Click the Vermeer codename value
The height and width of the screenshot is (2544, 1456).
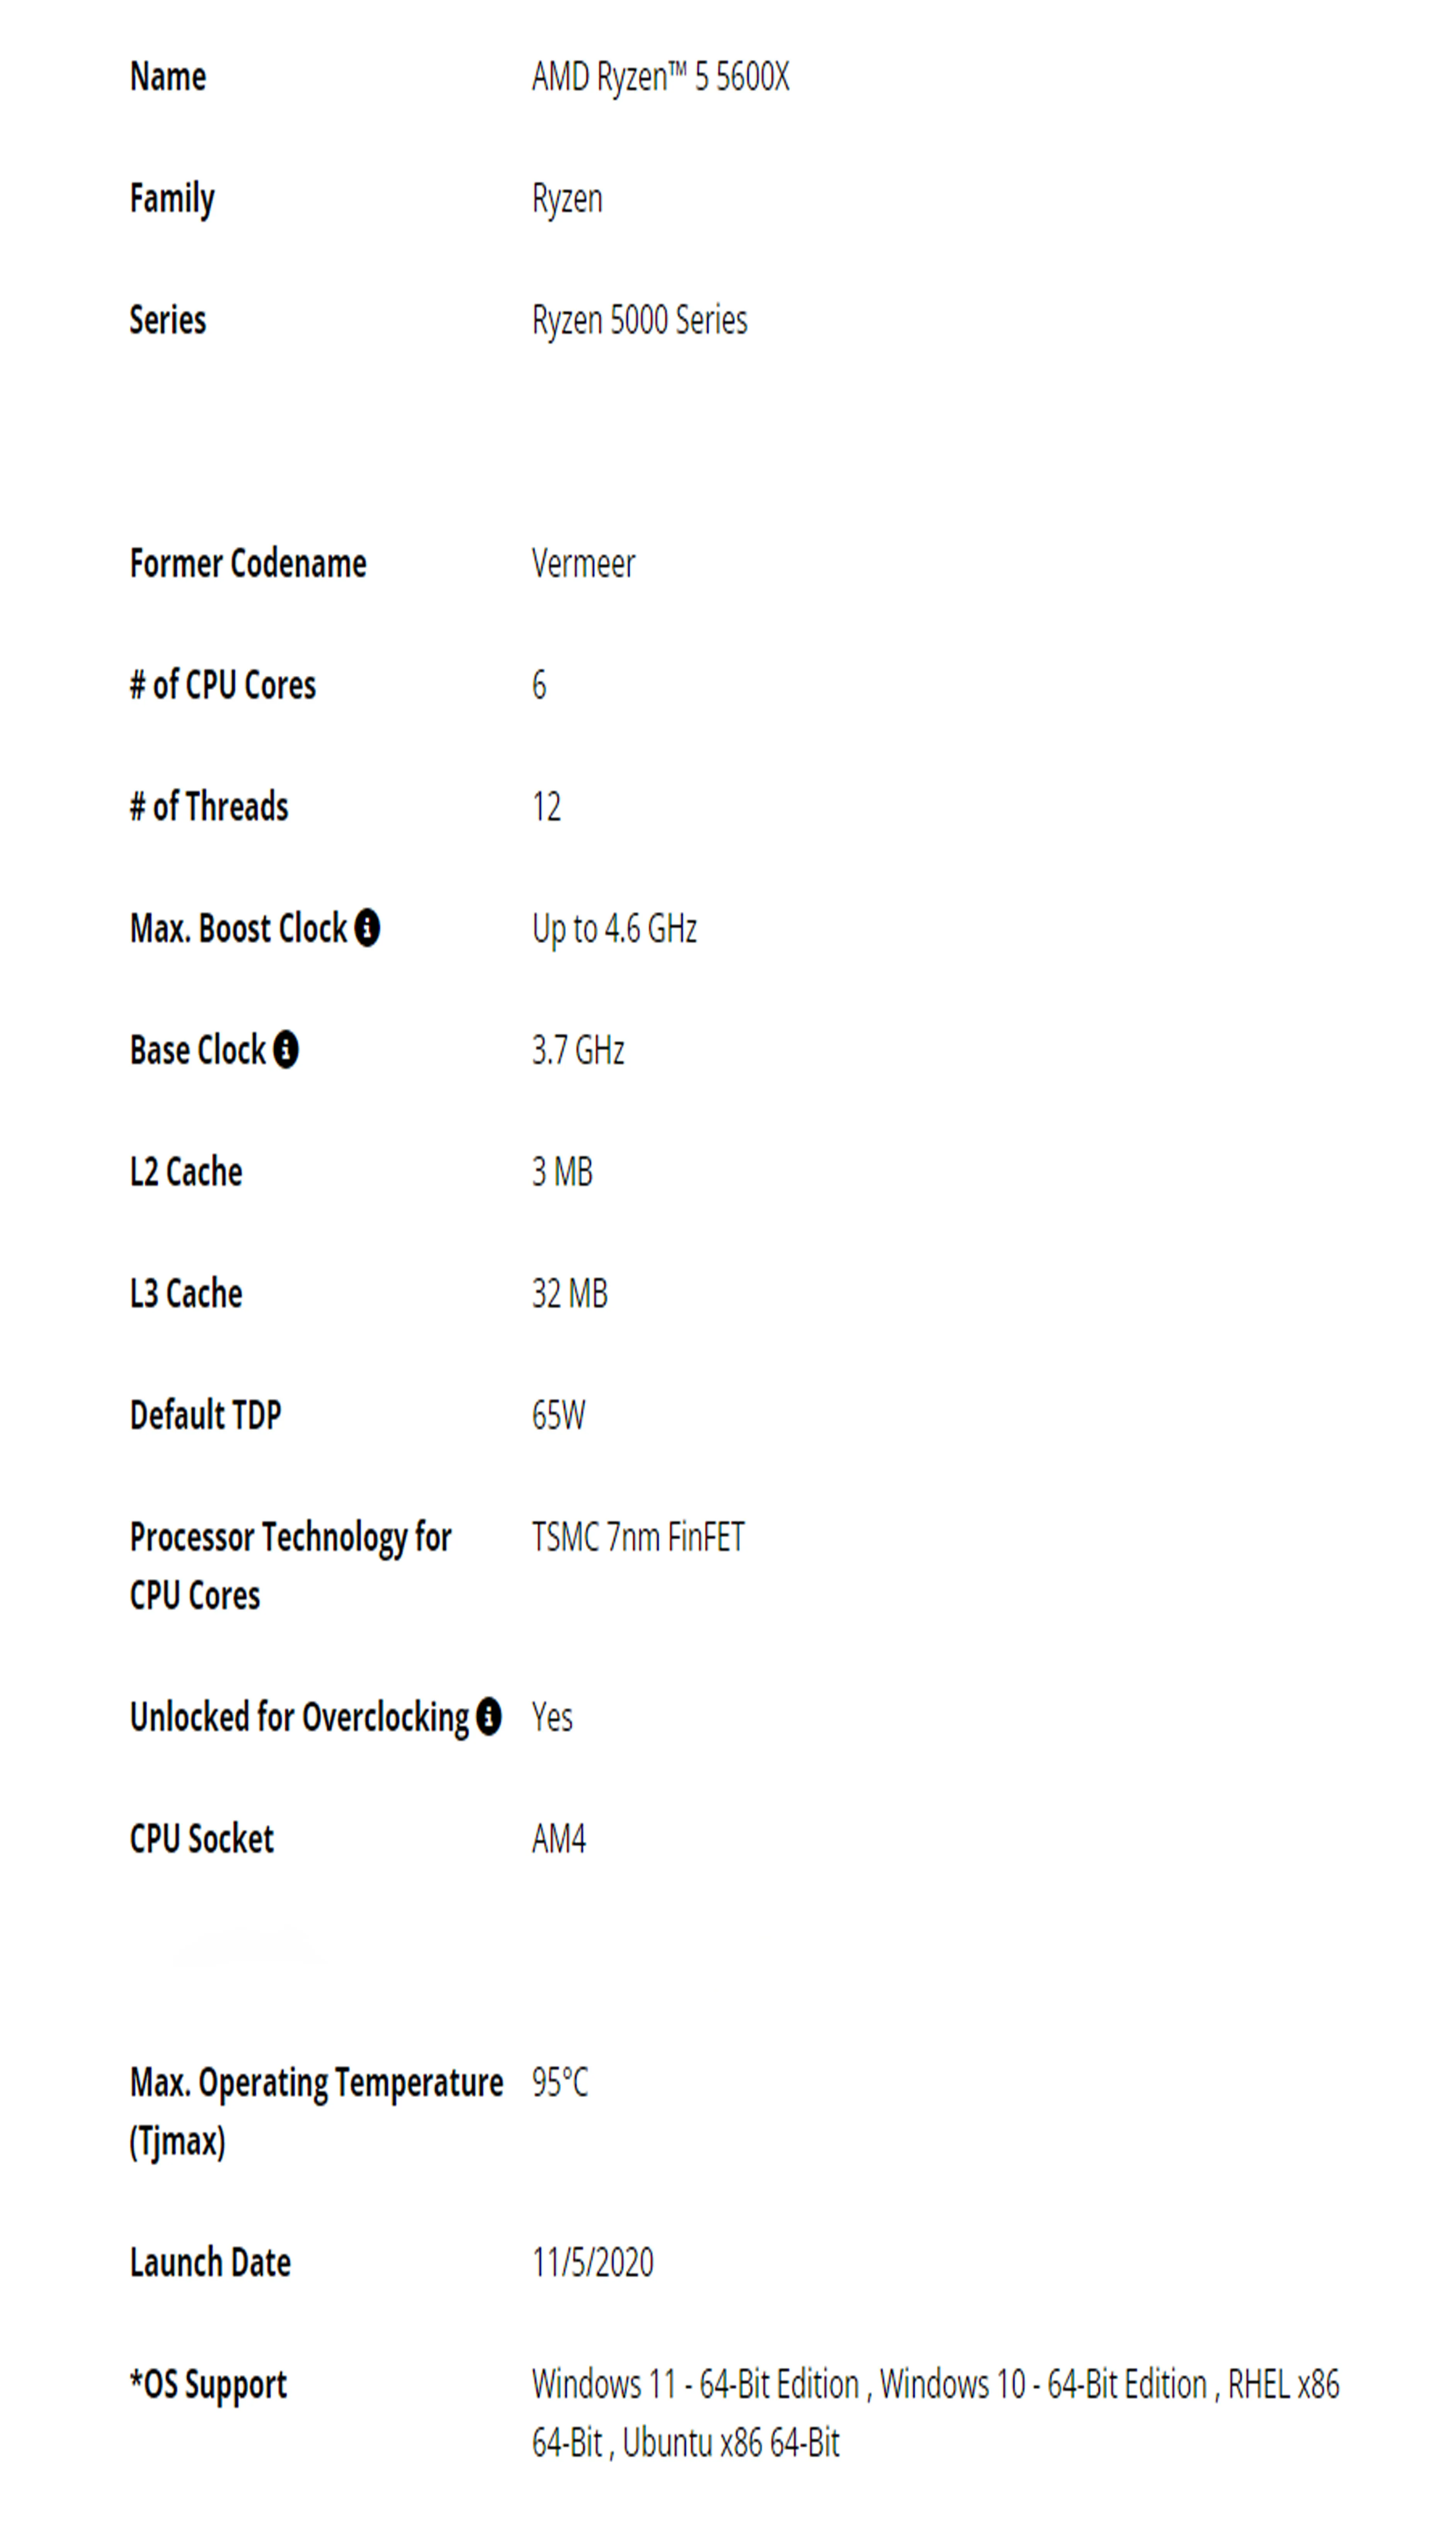[584, 563]
